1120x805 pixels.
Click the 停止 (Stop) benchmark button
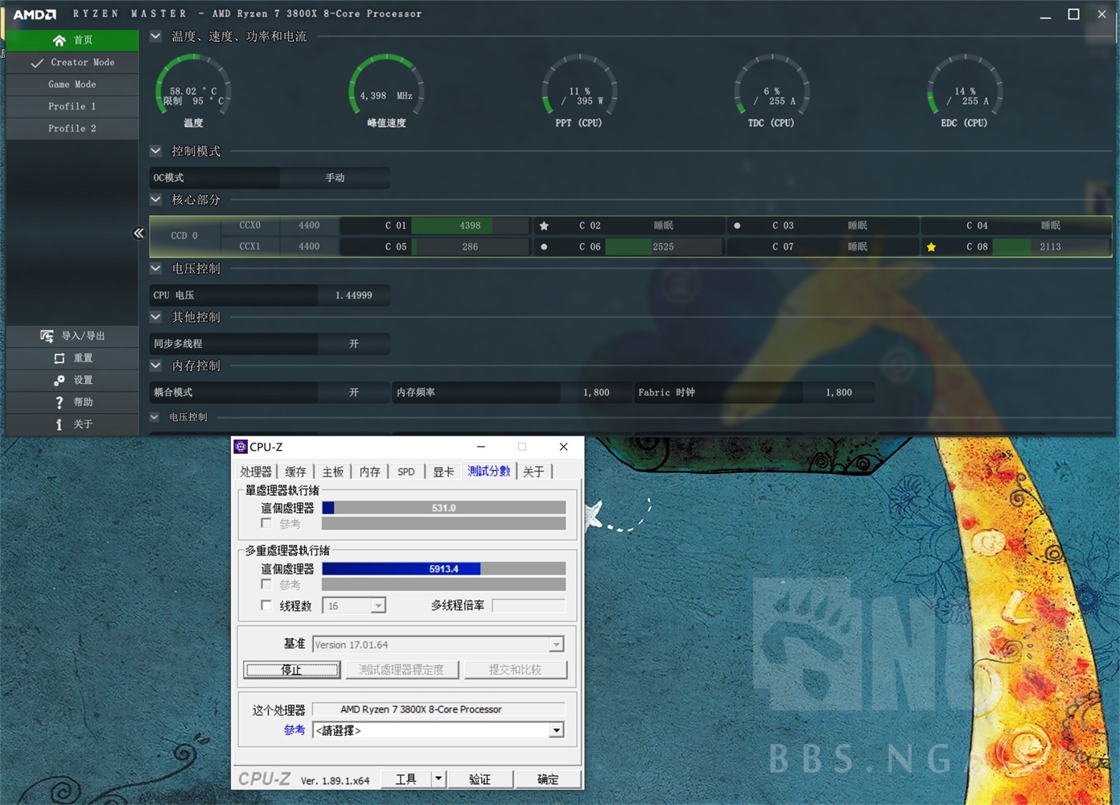[291, 669]
